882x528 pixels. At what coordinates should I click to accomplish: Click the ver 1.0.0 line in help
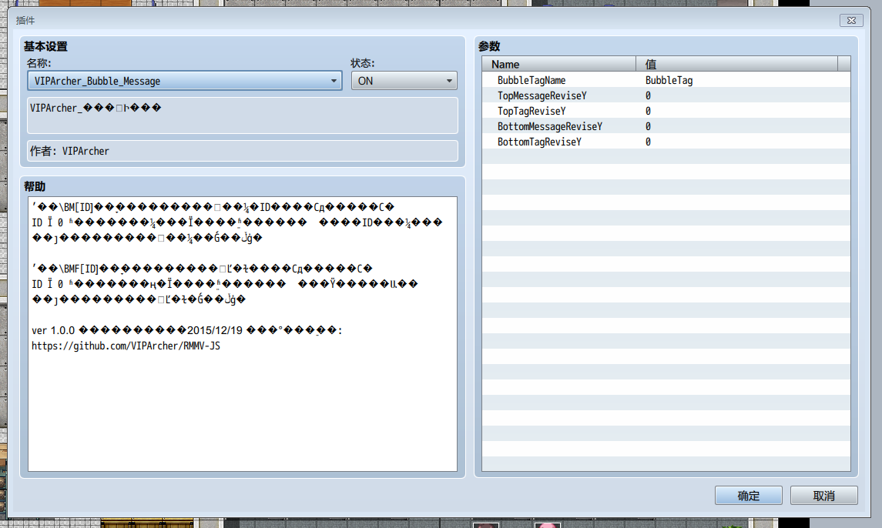186,330
